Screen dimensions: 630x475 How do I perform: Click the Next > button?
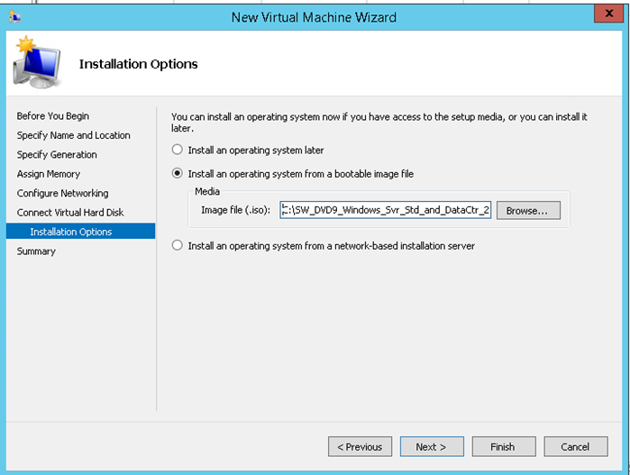[x=432, y=446]
